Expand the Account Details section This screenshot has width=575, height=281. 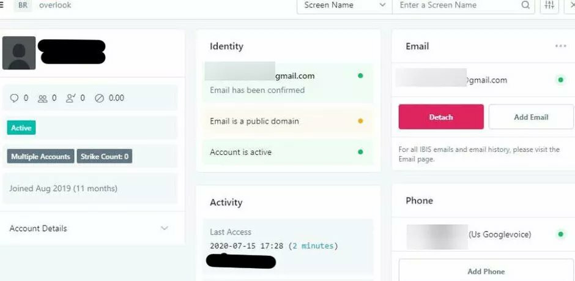coord(89,228)
